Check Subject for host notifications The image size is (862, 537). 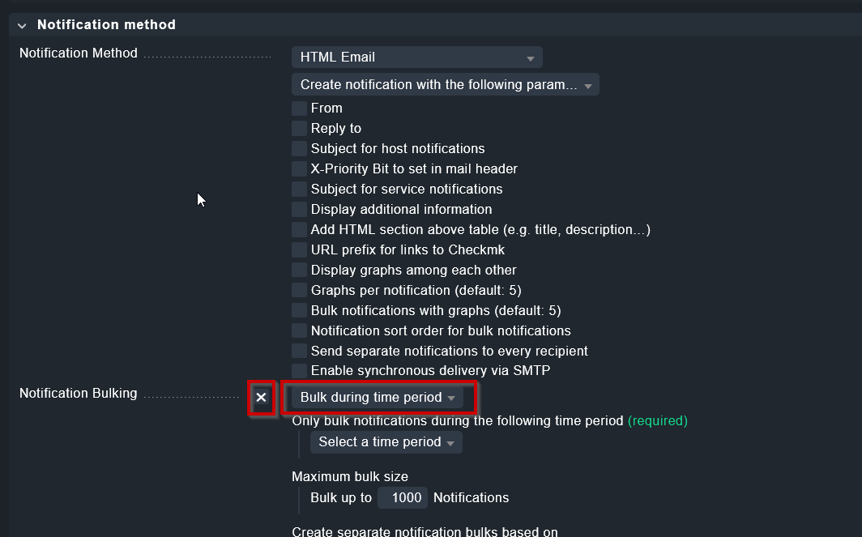300,148
